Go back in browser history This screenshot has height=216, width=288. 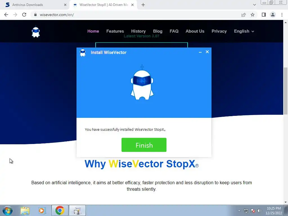click(x=6, y=15)
